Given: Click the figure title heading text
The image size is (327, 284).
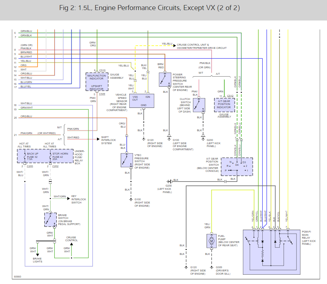Looking at the screenshot, I should tap(149, 8).
